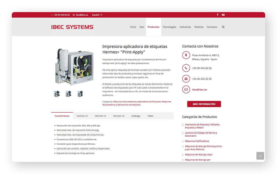Open the Español language dropdown
This screenshot has width=277, height=174.
coord(97,15)
